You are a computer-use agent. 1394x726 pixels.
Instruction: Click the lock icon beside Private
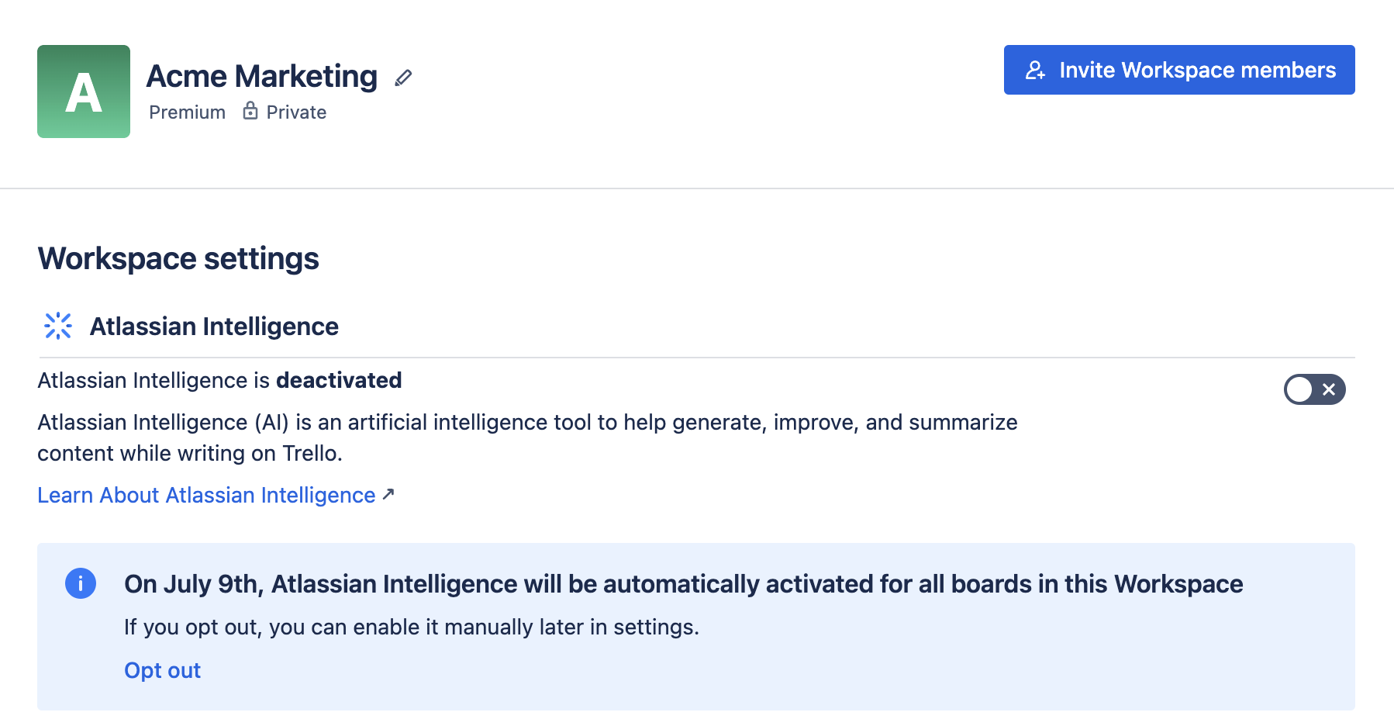click(250, 111)
